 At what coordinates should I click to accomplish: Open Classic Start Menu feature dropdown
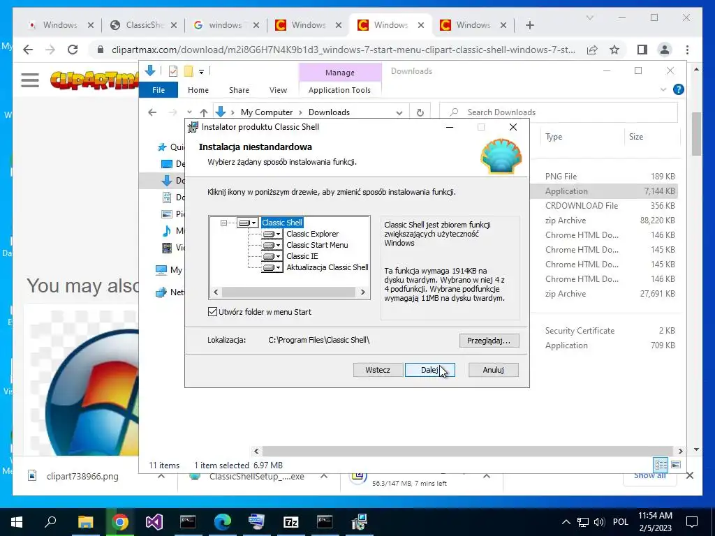272,245
